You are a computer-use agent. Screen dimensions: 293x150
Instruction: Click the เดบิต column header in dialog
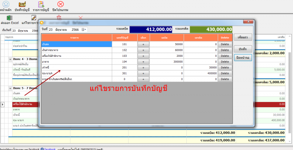[167, 38]
